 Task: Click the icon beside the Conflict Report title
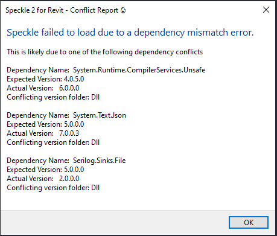tap(123, 10)
